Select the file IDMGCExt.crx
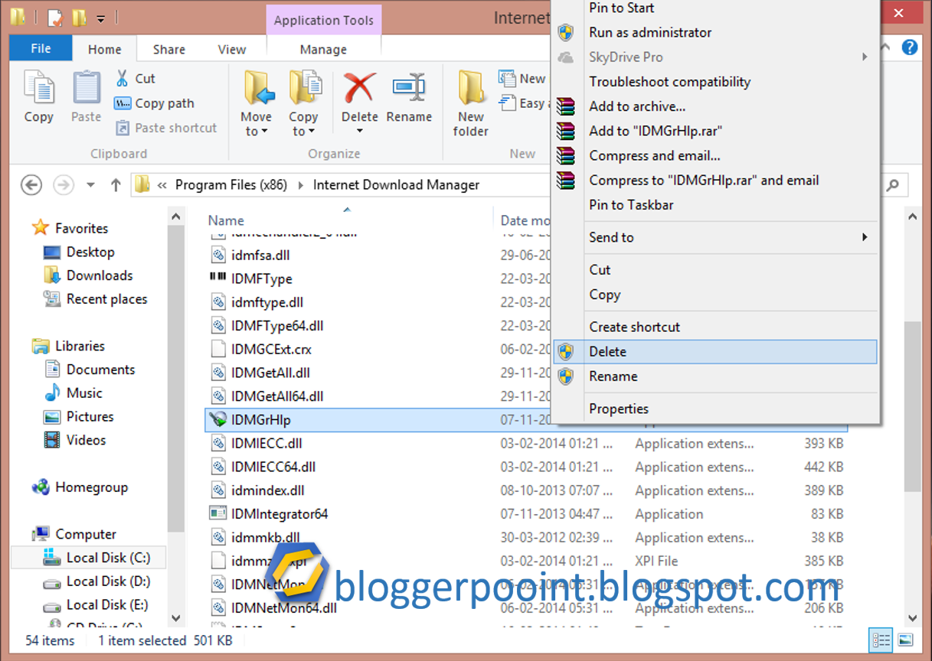 271,350
